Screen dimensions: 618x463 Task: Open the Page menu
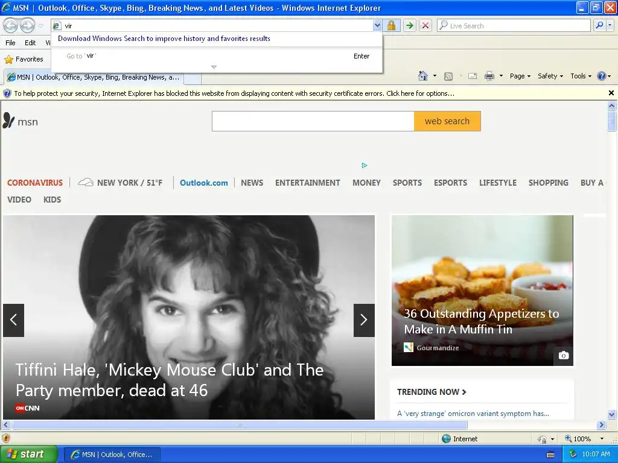coord(520,76)
